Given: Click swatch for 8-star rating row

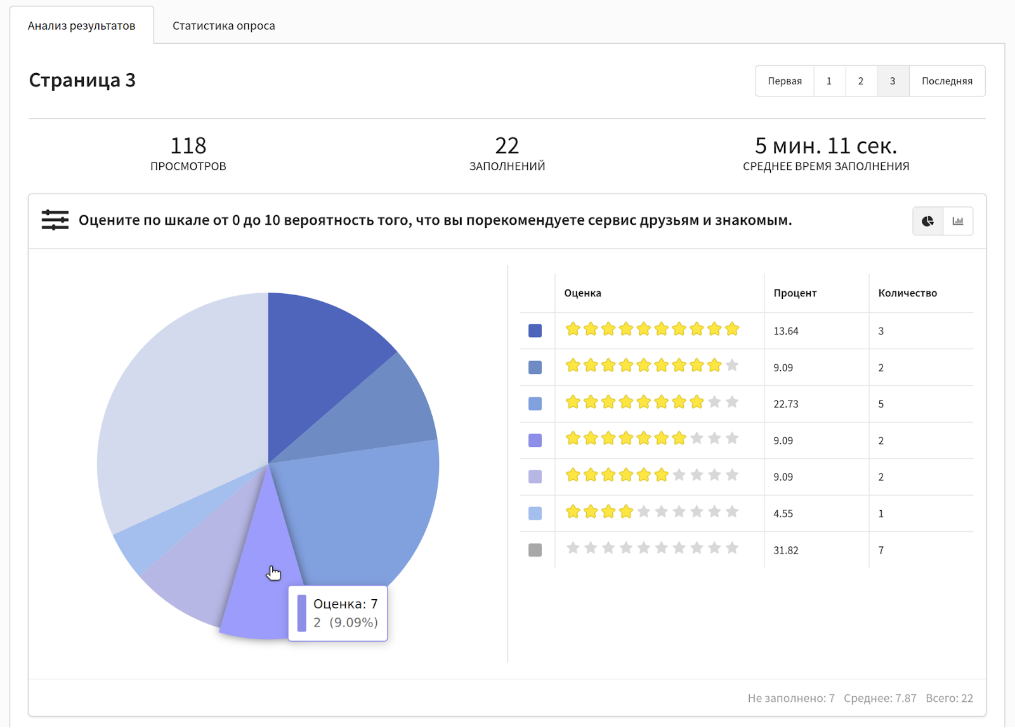Looking at the screenshot, I should (x=535, y=404).
